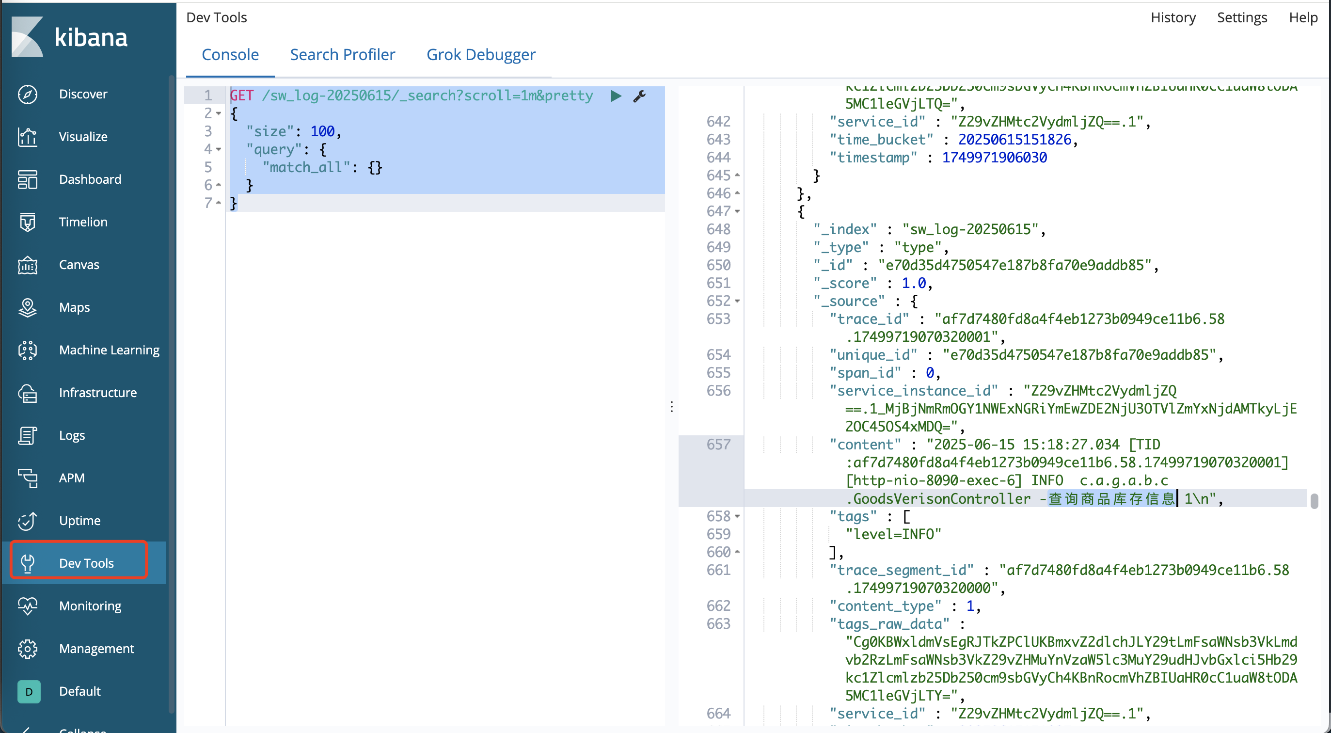1331x733 pixels.
Task: Open the Management gear icon
Action: tap(27, 648)
